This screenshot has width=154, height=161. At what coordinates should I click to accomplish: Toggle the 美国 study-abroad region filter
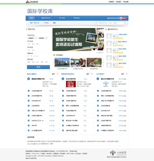coord(29,62)
